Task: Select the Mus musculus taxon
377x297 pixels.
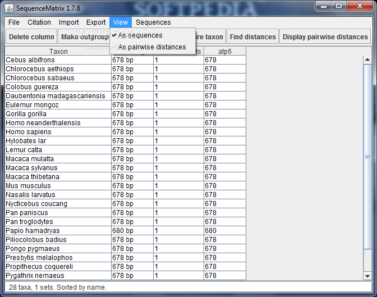Action: [x=58, y=186]
